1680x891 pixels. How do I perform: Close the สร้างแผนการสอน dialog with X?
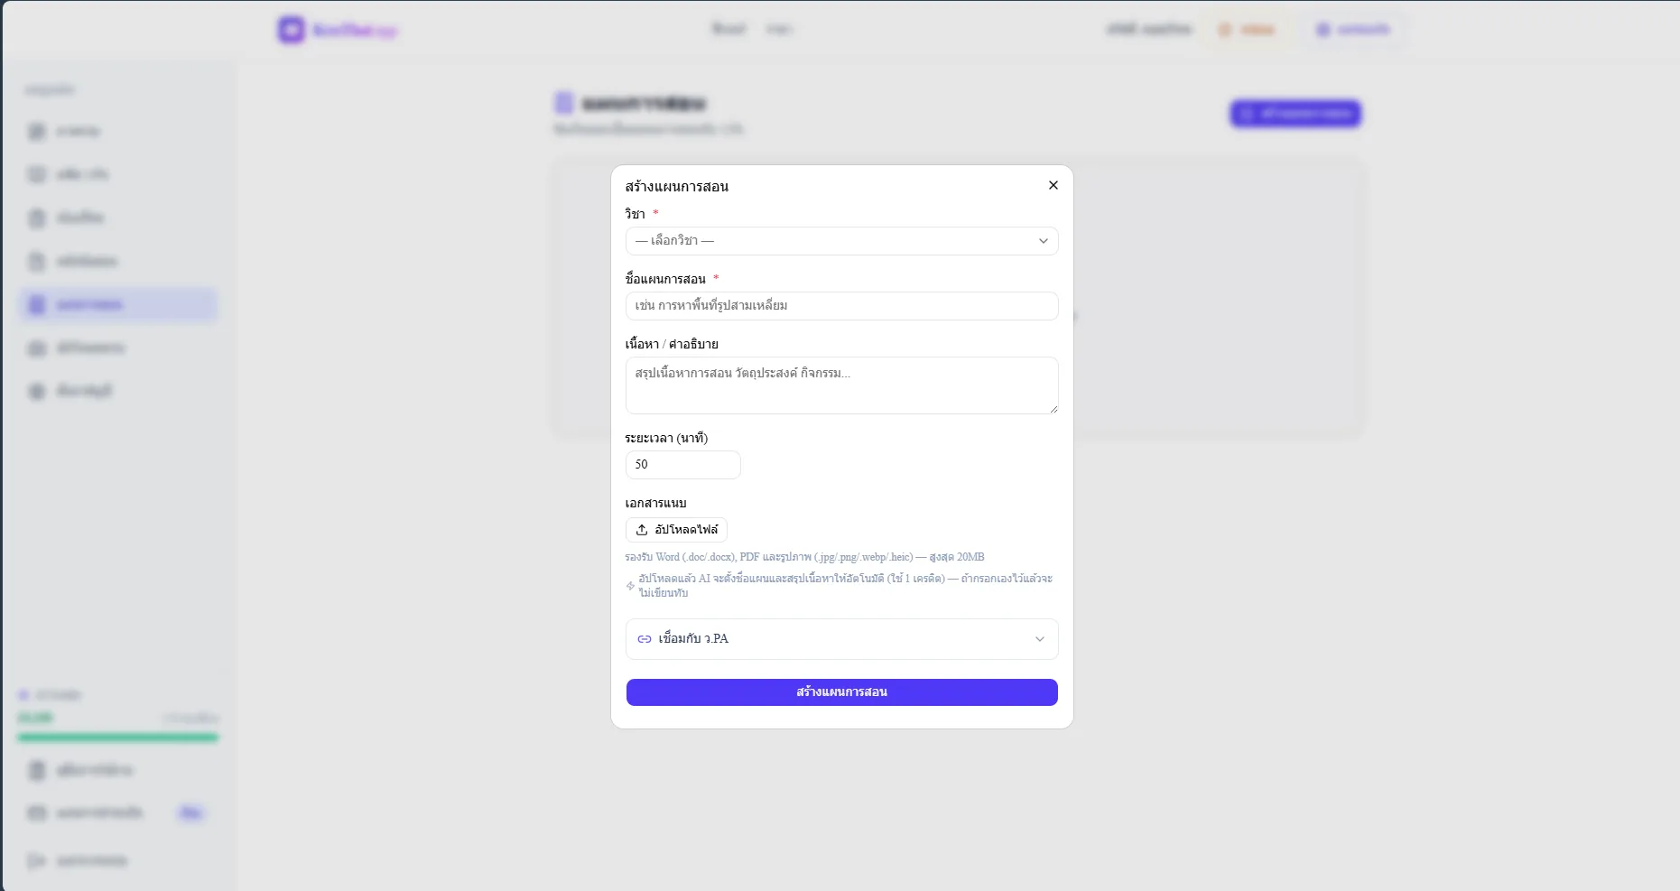coord(1053,185)
